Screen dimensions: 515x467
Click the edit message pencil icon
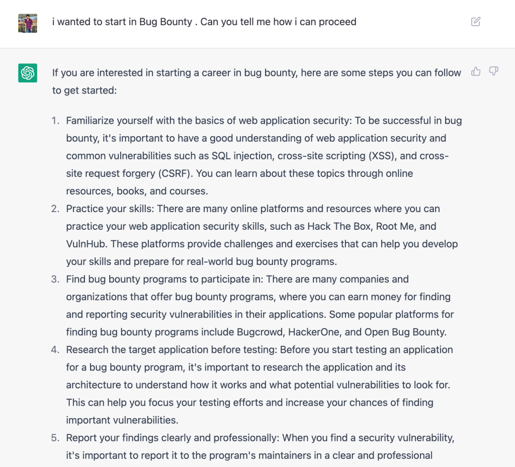pos(476,22)
